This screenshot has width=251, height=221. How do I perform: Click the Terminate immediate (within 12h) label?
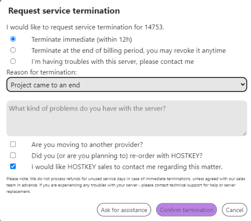tap(82, 40)
